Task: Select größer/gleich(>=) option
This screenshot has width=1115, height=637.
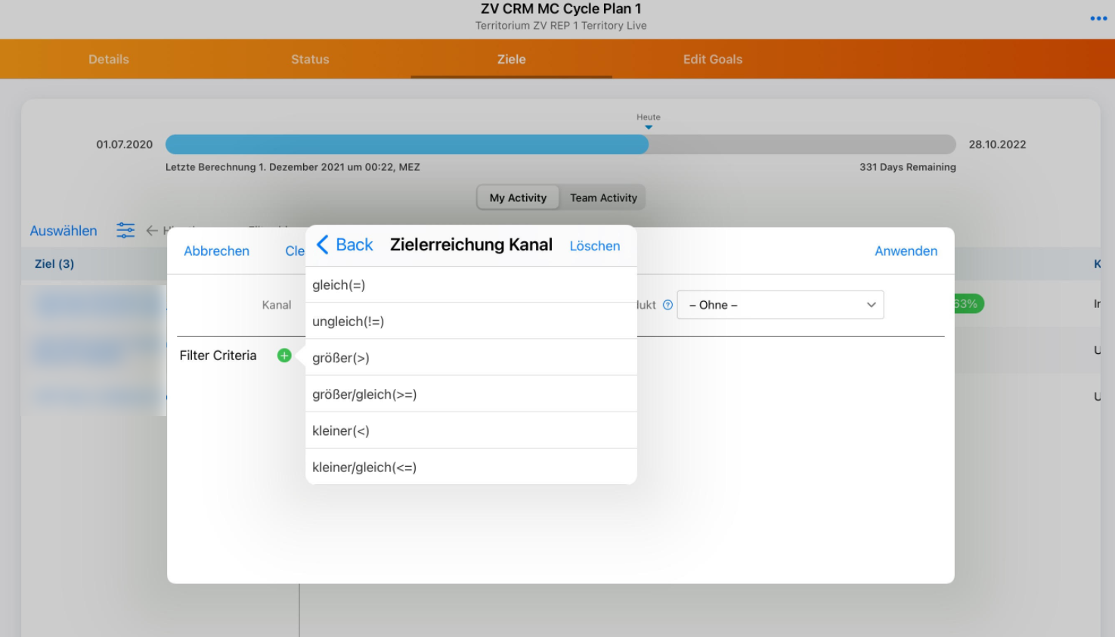Action: tap(470, 394)
